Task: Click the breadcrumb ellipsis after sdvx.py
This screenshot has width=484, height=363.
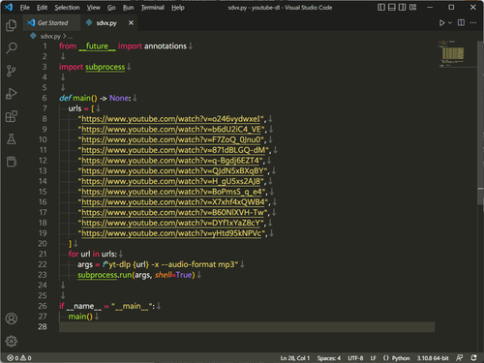Action: pyautogui.click(x=71, y=37)
